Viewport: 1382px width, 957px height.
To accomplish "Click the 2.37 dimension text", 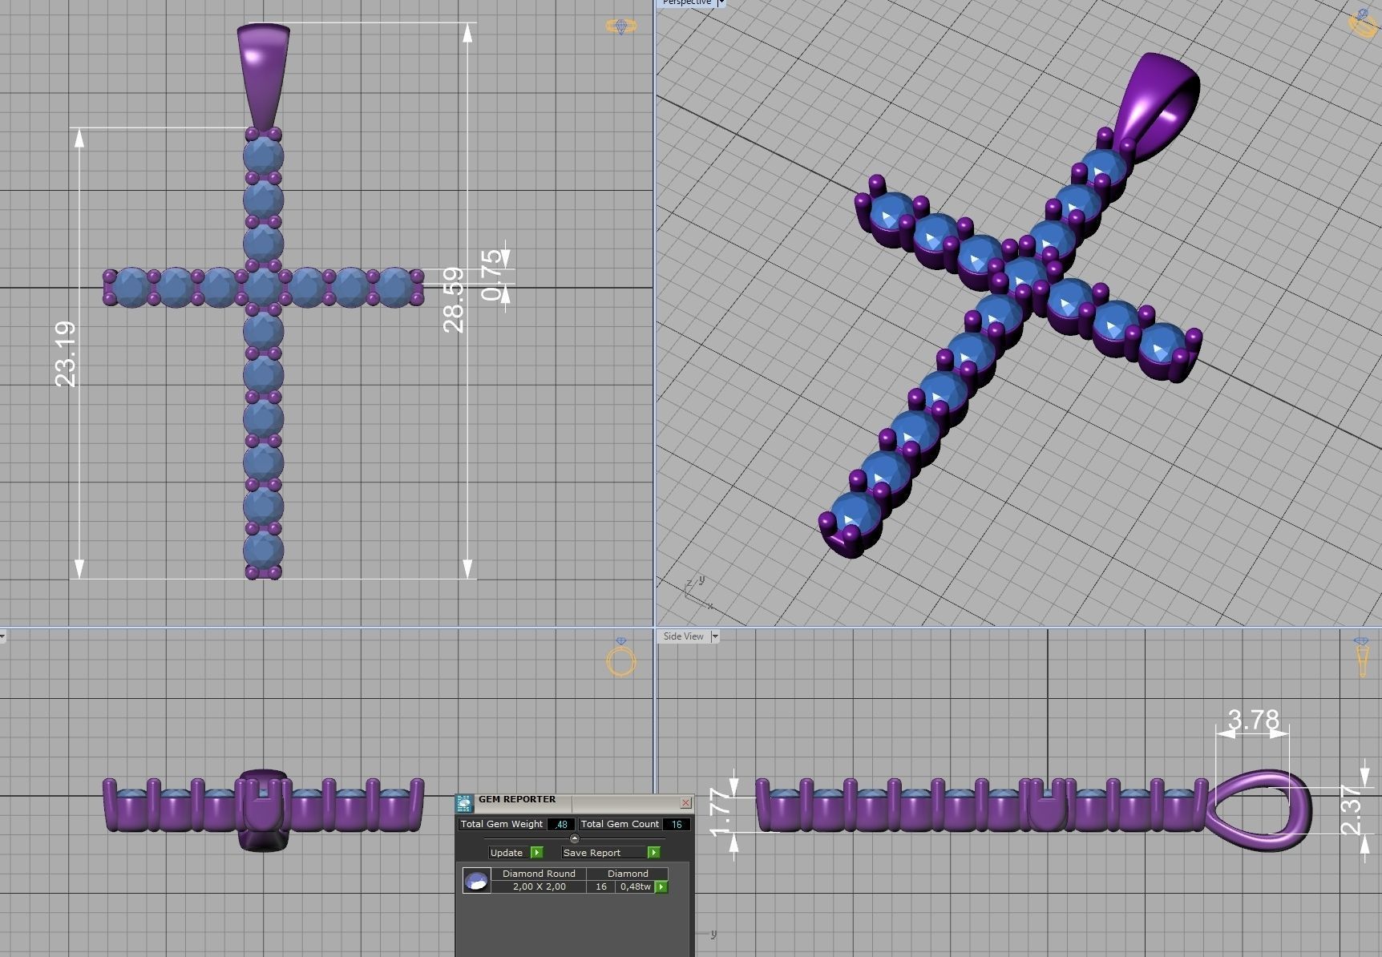I will (1352, 810).
